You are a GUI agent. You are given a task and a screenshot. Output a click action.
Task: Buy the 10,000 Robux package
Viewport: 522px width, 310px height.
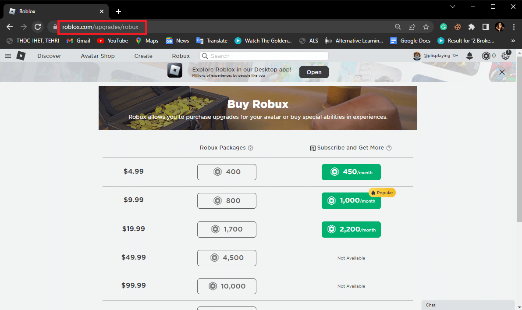click(x=227, y=286)
